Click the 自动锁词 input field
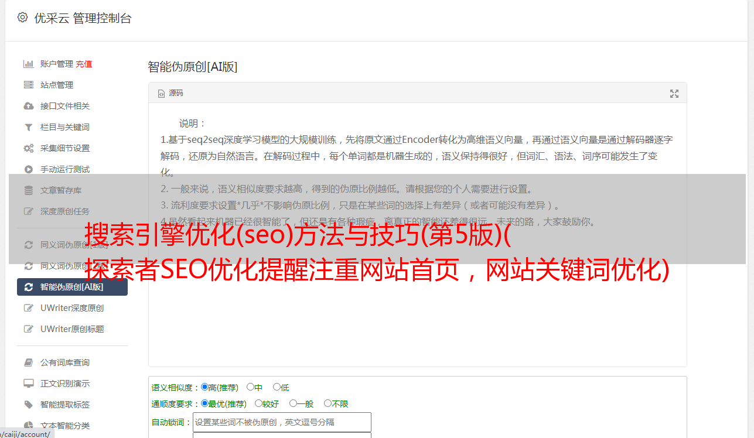Screen dimensions: 754x438 coord(282,422)
